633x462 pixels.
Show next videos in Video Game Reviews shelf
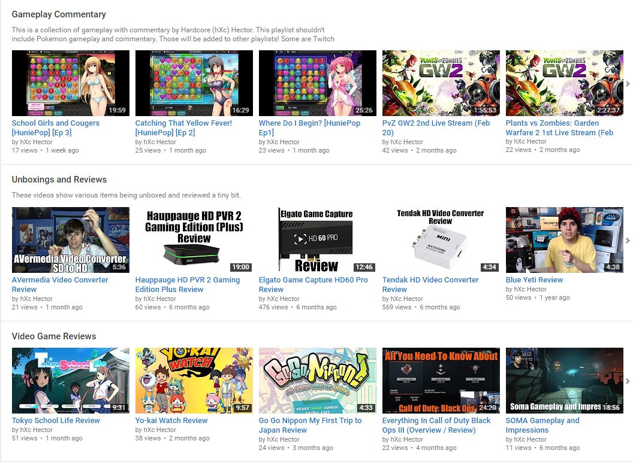(x=628, y=381)
